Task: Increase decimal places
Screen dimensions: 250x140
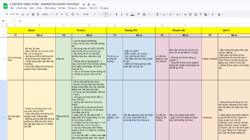Action: pos(72,14)
